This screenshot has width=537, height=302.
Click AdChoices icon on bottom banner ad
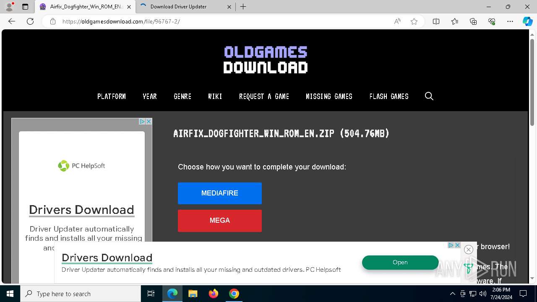(x=451, y=245)
